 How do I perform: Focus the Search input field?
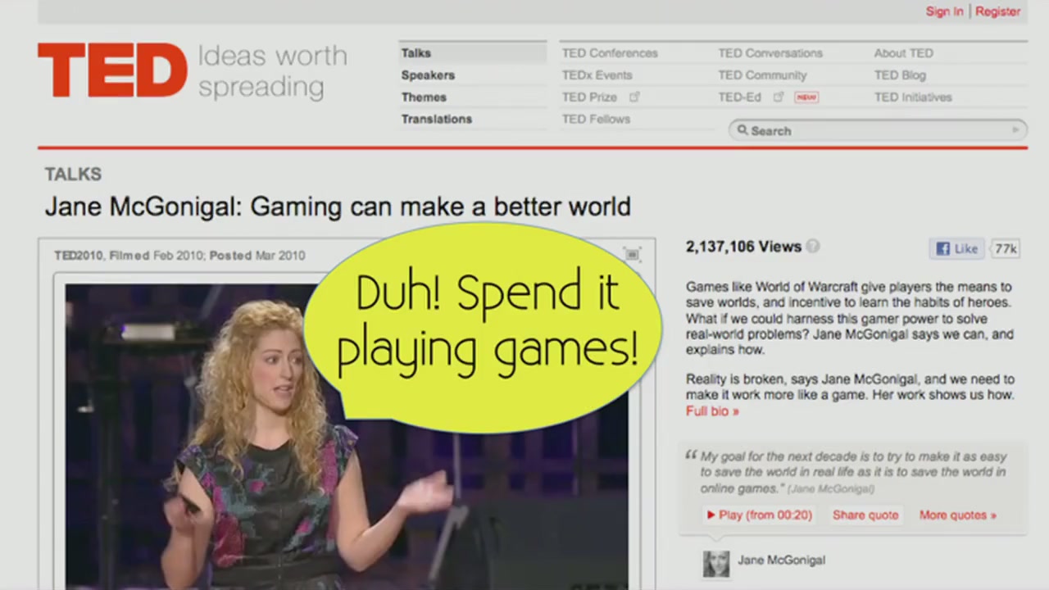pyautogui.click(x=878, y=130)
